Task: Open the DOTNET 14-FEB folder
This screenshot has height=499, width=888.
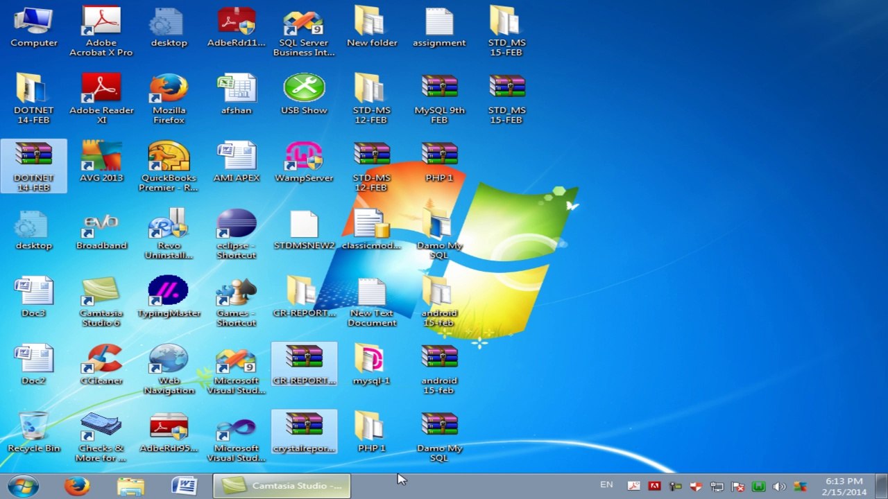Action: click(x=33, y=99)
